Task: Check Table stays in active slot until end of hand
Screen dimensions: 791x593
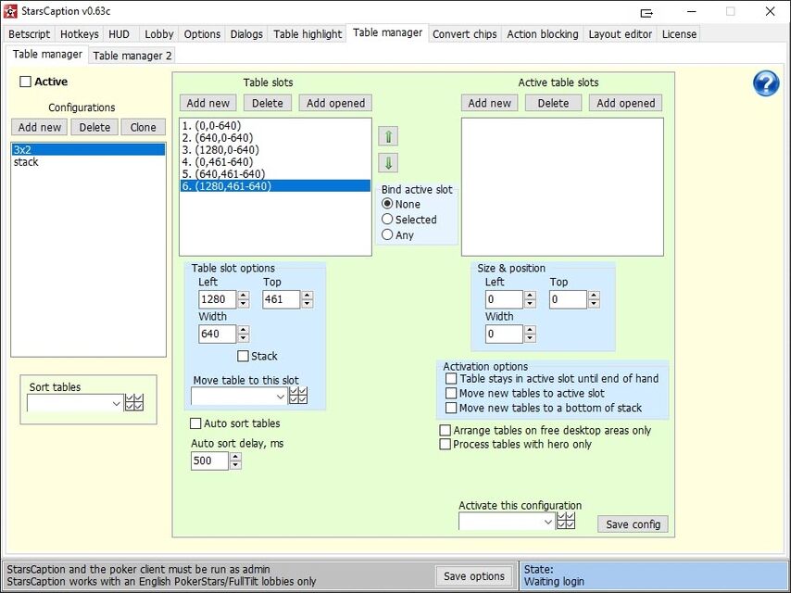Action: 451,379
